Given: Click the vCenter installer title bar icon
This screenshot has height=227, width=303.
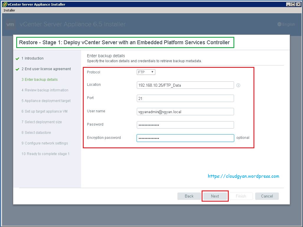Looking at the screenshot, I should coord(5,4).
